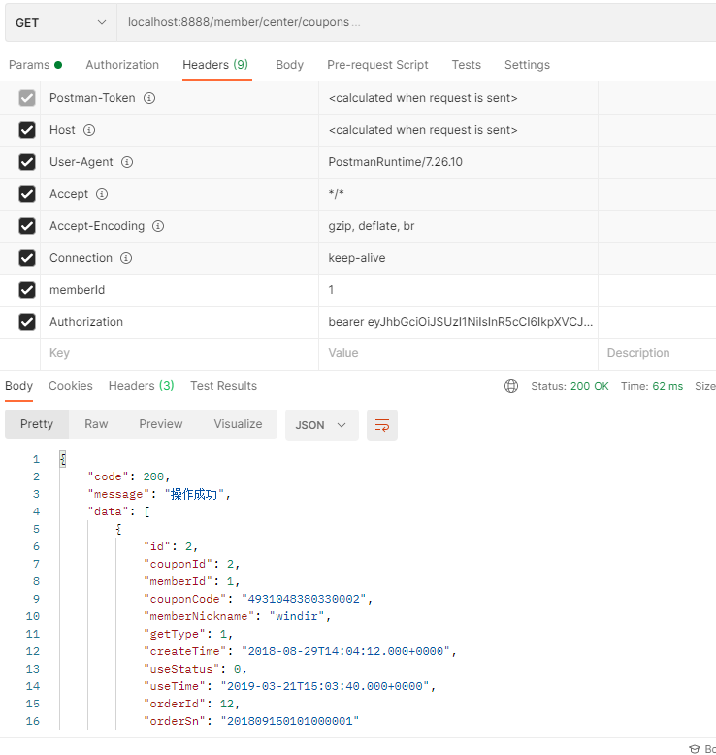Open the Visualize response view
The height and width of the screenshot is (755, 716).
click(x=238, y=424)
